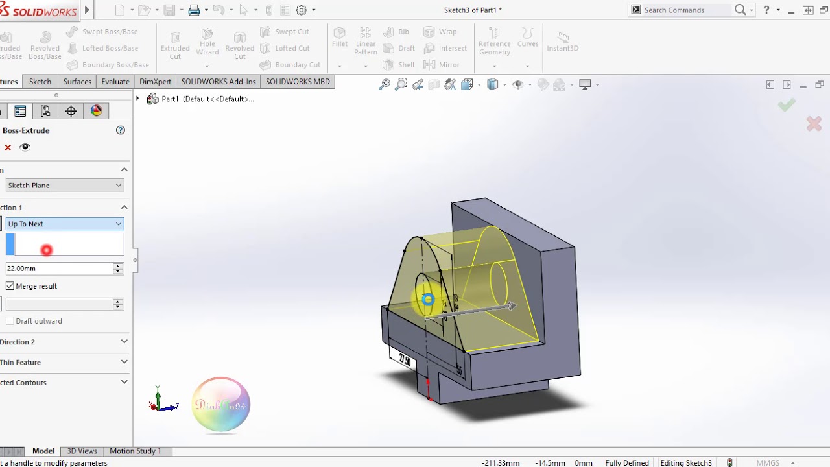
Task: Switch to the Surfaces tab
Action: pos(77,82)
